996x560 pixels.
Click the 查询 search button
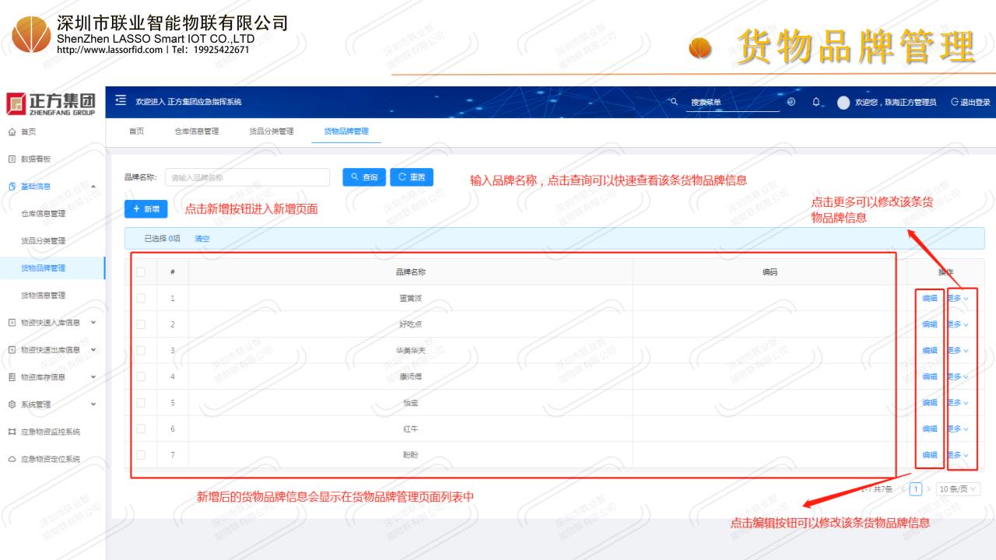coord(363,177)
